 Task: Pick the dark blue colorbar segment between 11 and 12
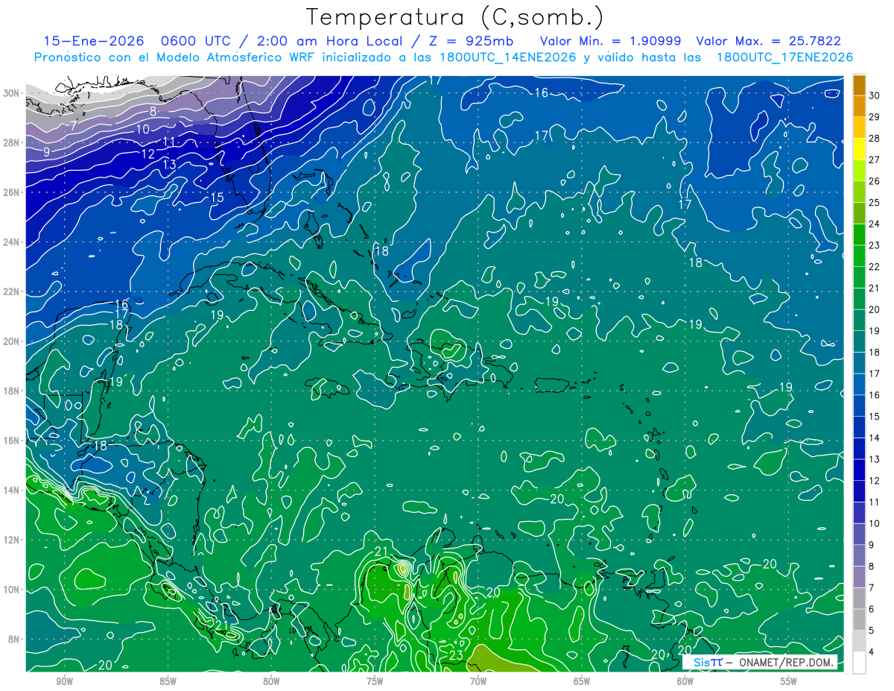click(859, 491)
